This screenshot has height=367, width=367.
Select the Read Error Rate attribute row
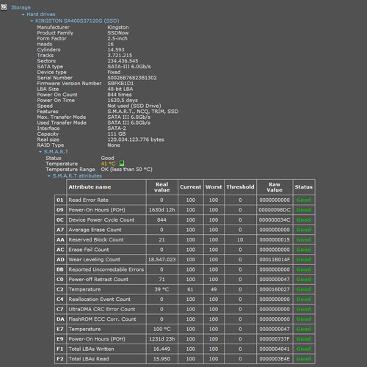point(184,200)
